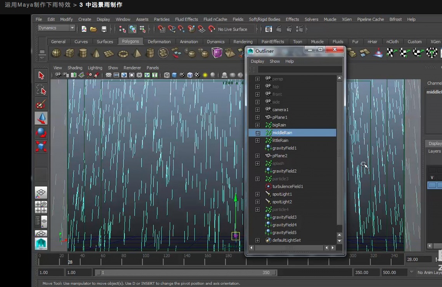Click the time range slider bar
The image size is (442, 287).
185,273
